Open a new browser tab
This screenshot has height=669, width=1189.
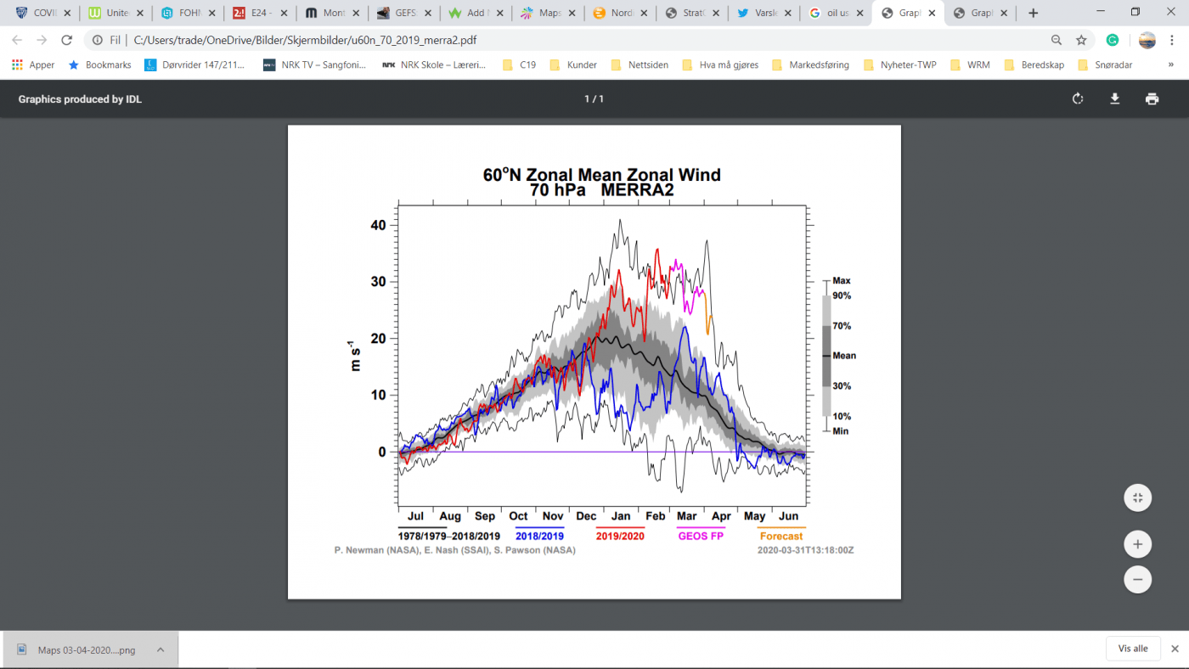pos(1033,13)
